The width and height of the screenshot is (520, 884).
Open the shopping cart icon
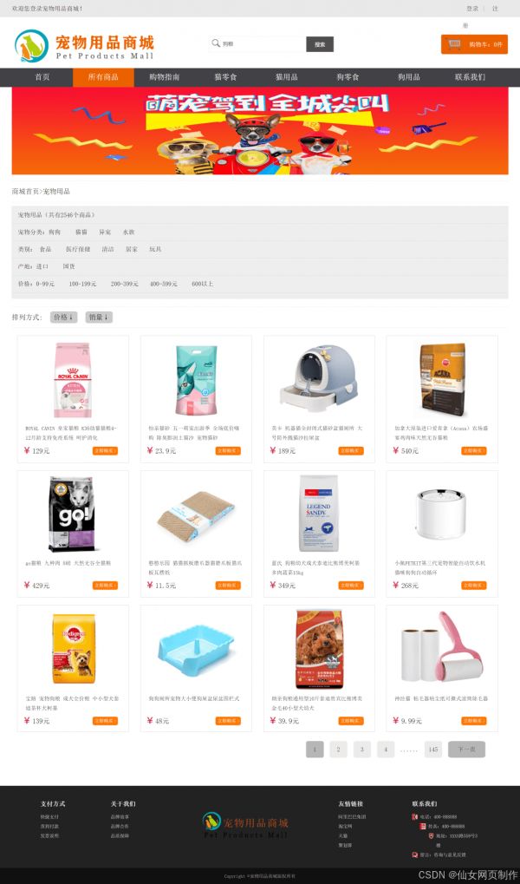coord(454,44)
